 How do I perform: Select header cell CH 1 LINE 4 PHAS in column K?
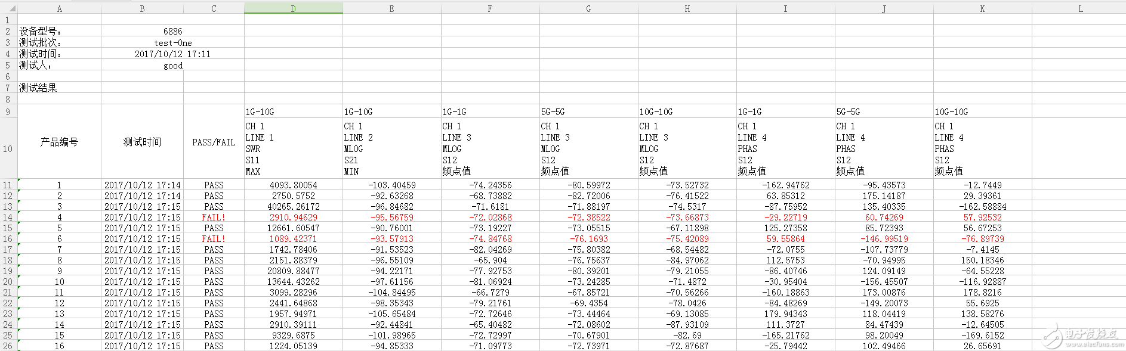(982, 148)
